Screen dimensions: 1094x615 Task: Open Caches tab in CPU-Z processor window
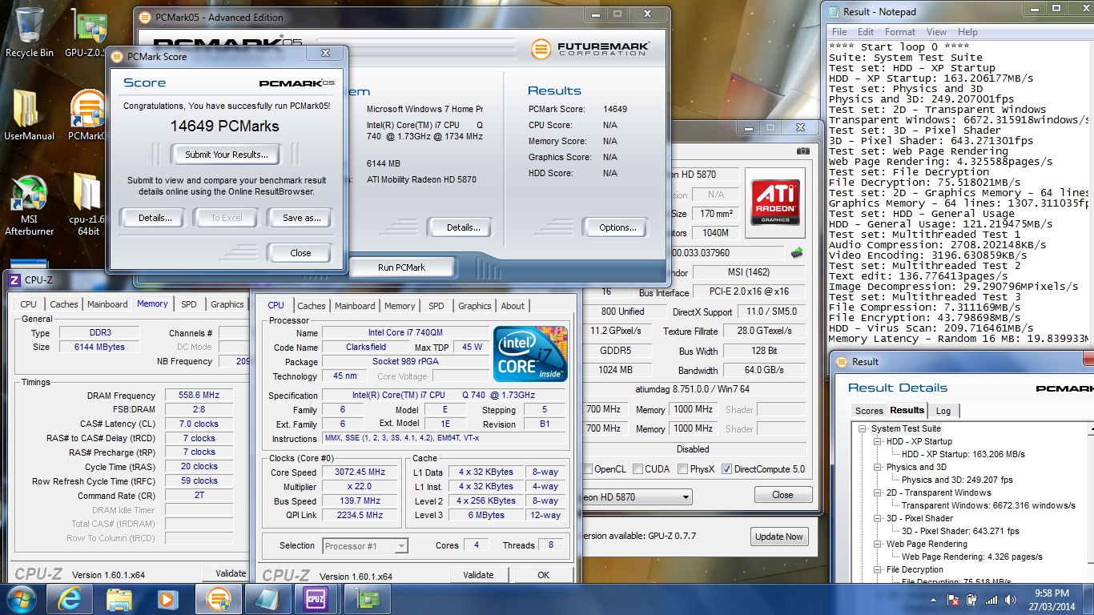click(312, 306)
